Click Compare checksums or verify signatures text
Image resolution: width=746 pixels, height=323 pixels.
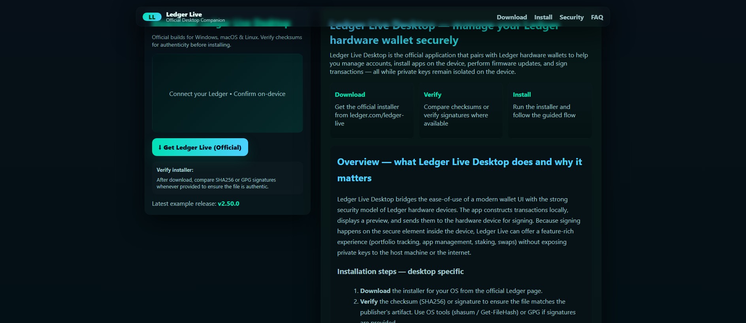point(456,115)
